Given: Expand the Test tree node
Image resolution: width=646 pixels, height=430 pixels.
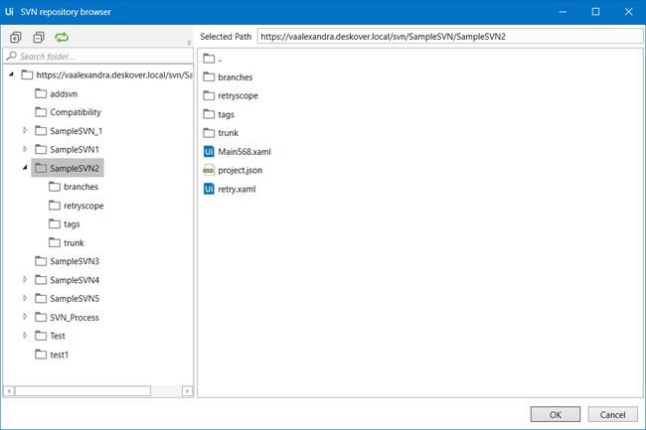Looking at the screenshot, I should pyautogui.click(x=25, y=336).
